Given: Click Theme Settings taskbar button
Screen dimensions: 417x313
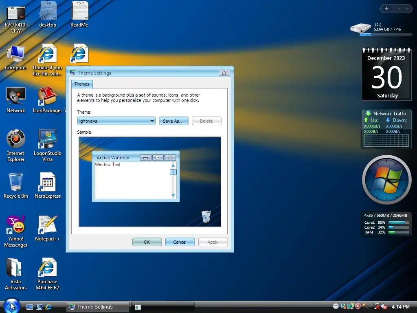Looking at the screenshot, I should tap(98, 307).
